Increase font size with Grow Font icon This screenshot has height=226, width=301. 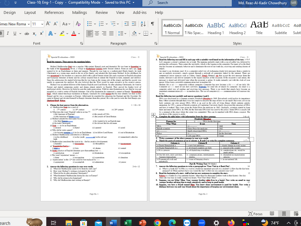click(x=48, y=24)
